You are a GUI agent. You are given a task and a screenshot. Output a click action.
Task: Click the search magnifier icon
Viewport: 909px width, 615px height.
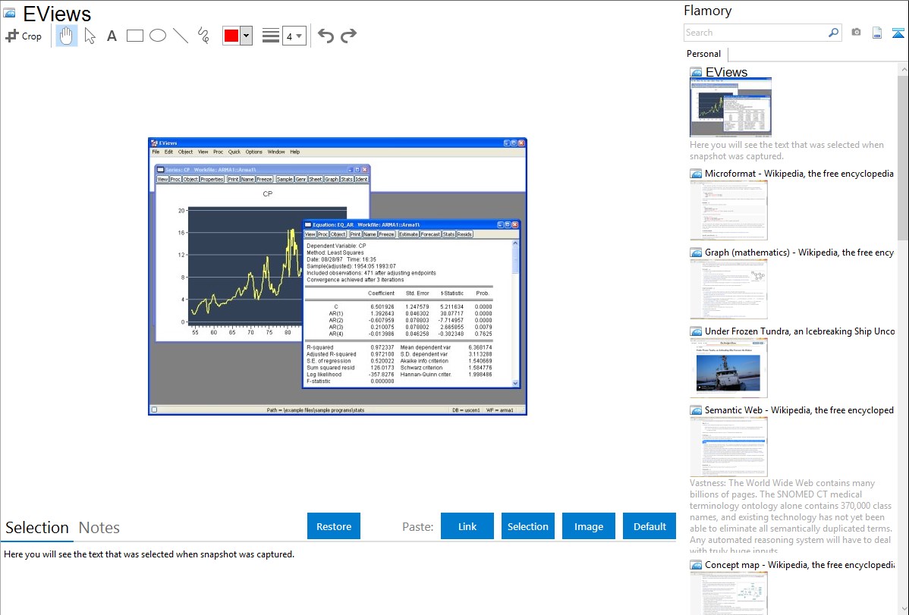pyautogui.click(x=834, y=33)
